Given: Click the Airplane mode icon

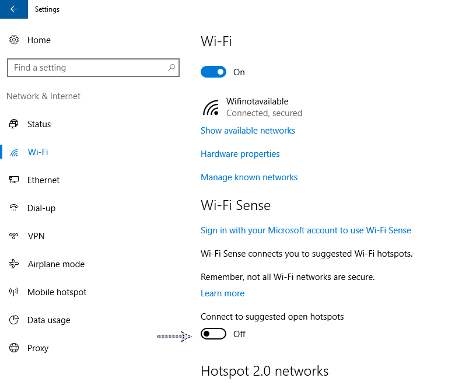Looking at the screenshot, I should (x=14, y=264).
